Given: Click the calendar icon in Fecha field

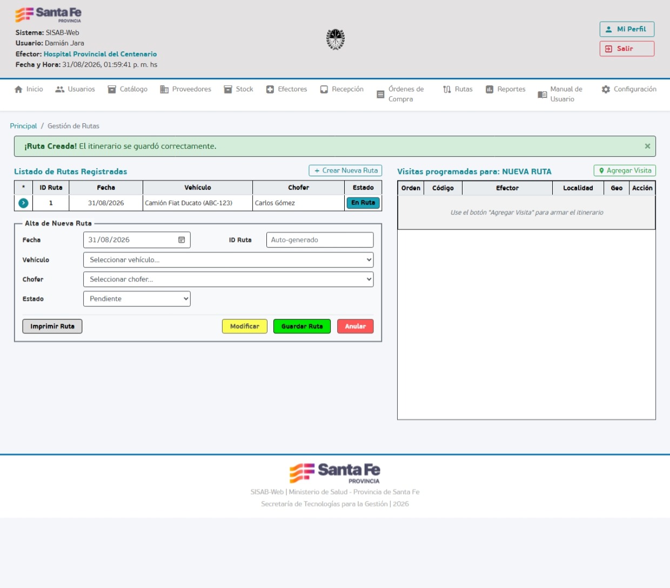Looking at the screenshot, I should coord(182,240).
